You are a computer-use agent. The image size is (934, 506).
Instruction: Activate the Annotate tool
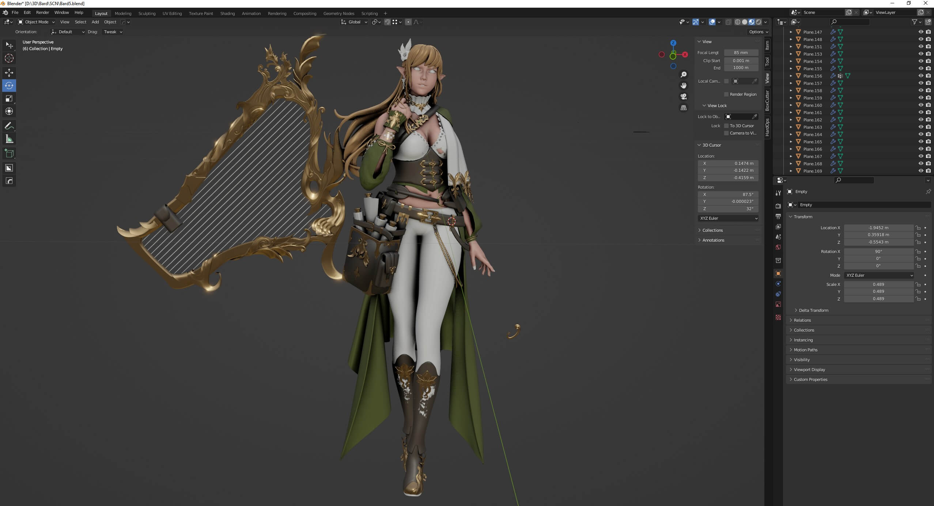(9, 126)
